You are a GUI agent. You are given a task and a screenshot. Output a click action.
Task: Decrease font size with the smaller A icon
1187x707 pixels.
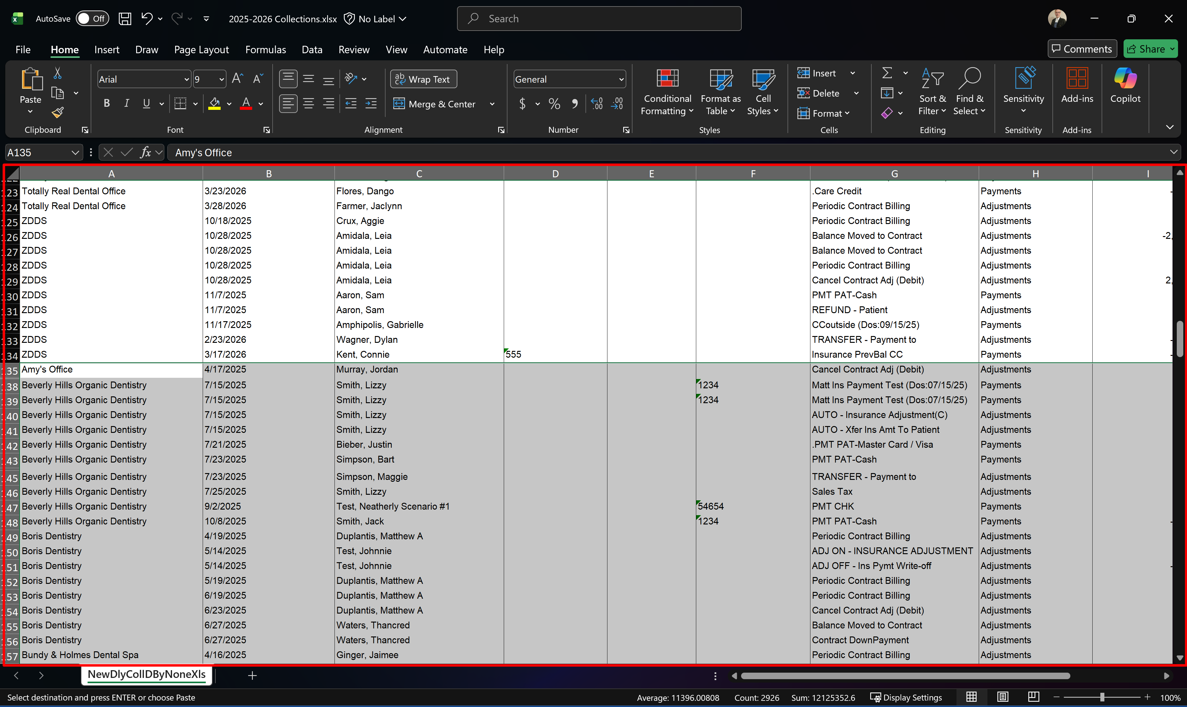pyautogui.click(x=258, y=79)
